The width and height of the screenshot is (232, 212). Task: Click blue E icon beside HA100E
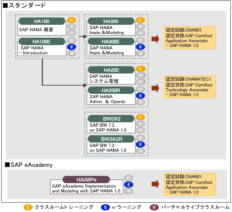(x=72, y=47)
